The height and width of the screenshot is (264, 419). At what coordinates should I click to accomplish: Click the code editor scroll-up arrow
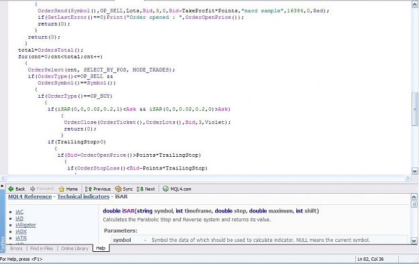415,5
